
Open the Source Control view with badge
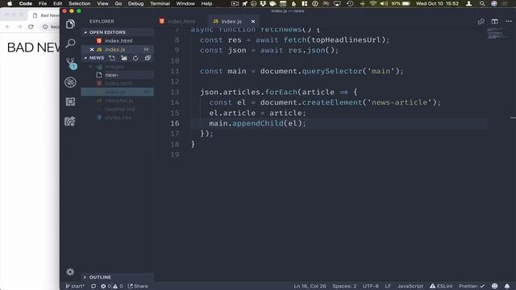tap(70, 63)
